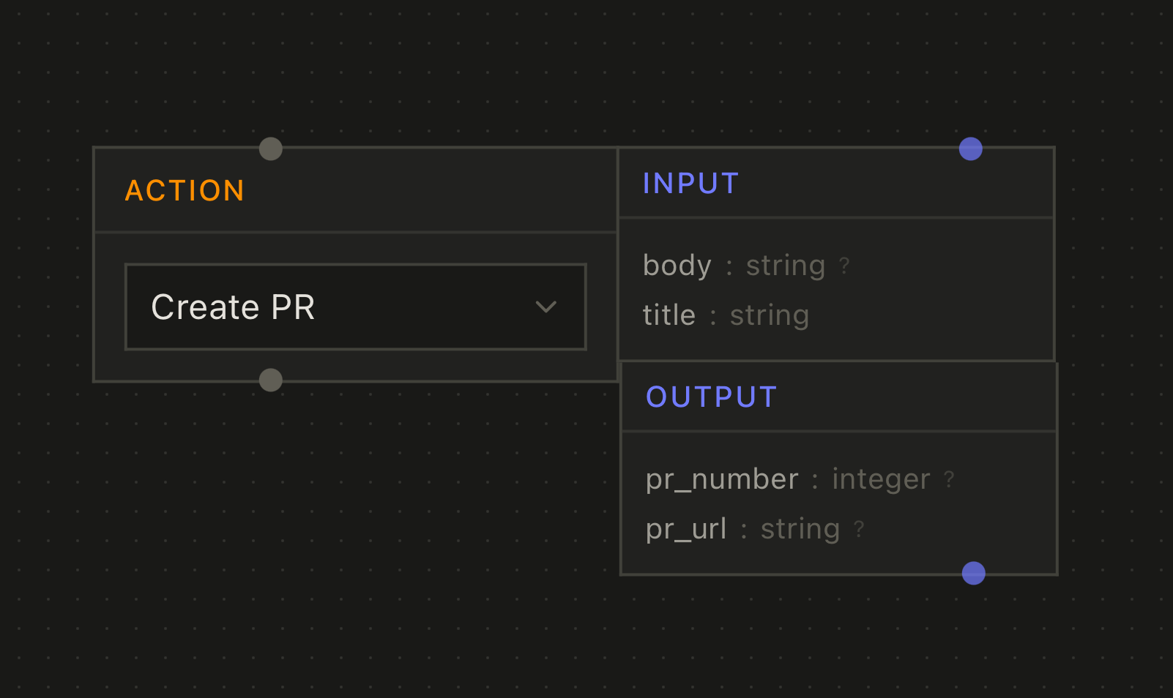Click the gray handle below the Action node

pos(271,380)
